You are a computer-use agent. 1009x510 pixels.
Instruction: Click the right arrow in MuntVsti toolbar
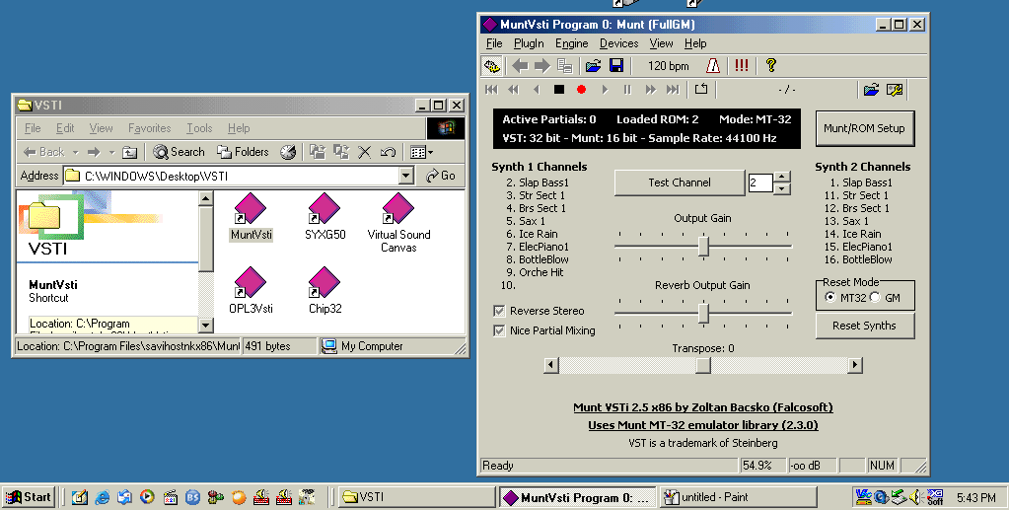(x=542, y=66)
